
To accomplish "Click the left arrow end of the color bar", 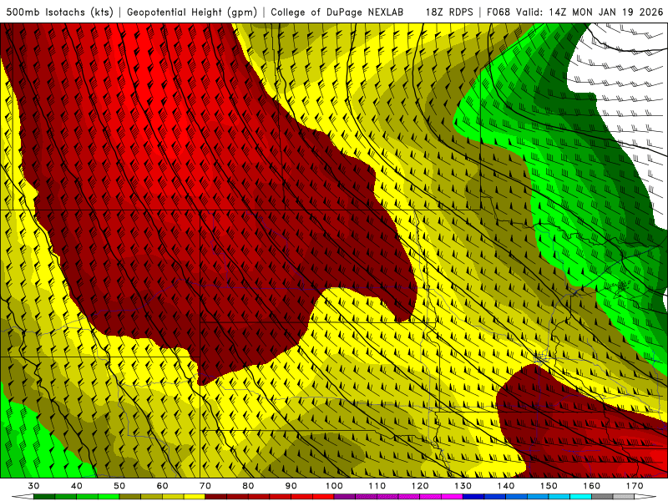I will tap(23, 496).
